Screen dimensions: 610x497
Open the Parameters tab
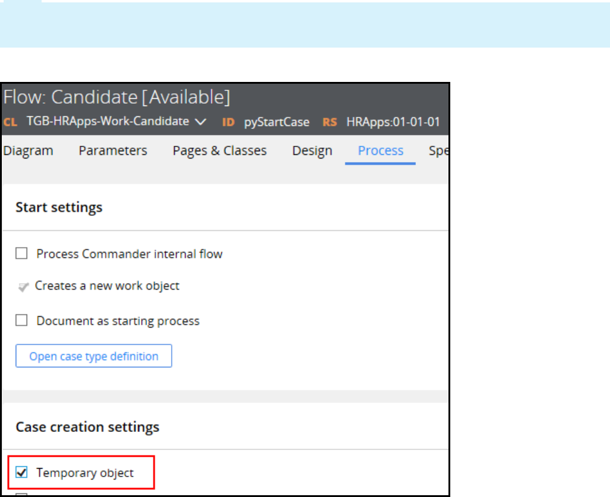point(113,151)
